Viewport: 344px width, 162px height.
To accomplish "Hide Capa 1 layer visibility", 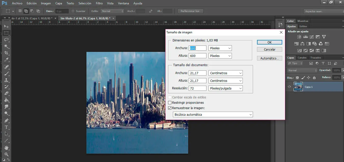I will tap(289, 87).
